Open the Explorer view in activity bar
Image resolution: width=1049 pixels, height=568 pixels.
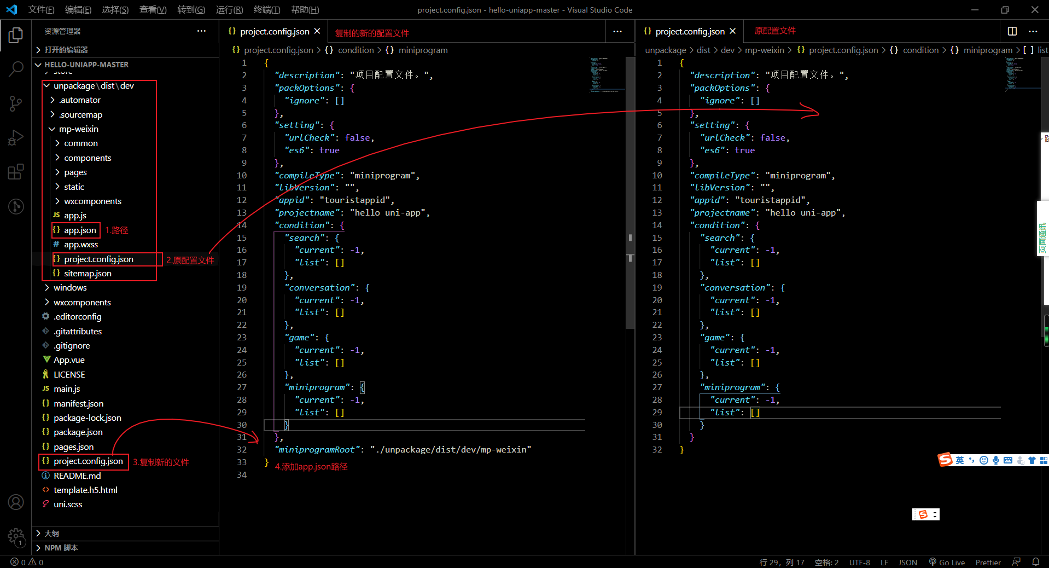click(16, 36)
